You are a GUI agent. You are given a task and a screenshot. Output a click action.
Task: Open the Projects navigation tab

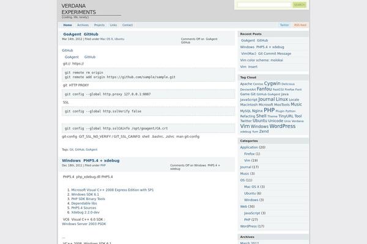coord(99,25)
